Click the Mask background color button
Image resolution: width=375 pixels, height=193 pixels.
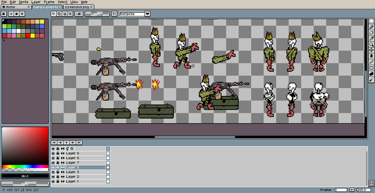(x=25, y=184)
